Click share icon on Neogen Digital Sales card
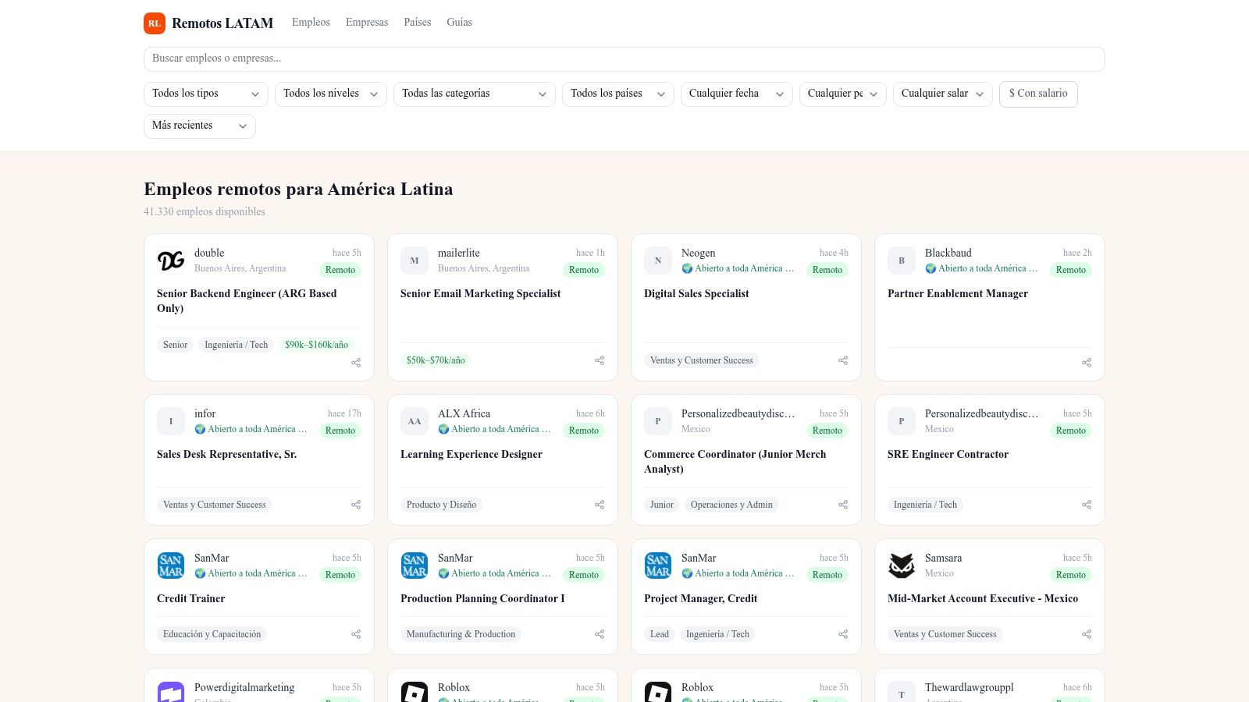Image resolution: width=1249 pixels, height=702 pixels. (843, 360)
